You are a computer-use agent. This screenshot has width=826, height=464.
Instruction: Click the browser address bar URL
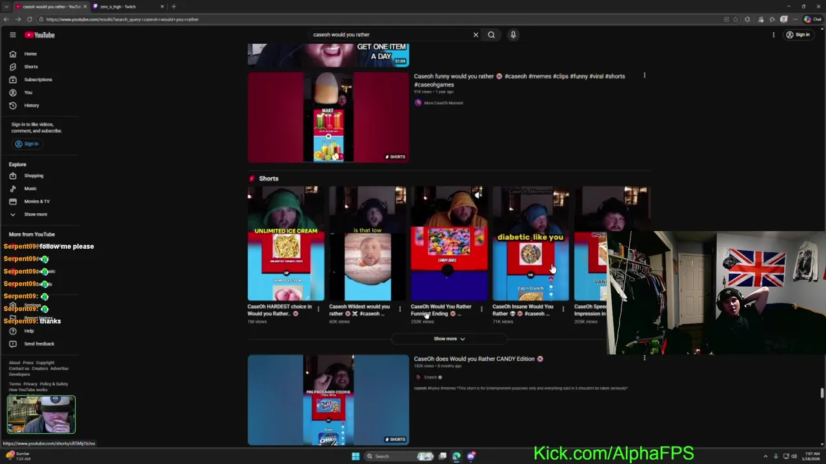pos(123,19)
